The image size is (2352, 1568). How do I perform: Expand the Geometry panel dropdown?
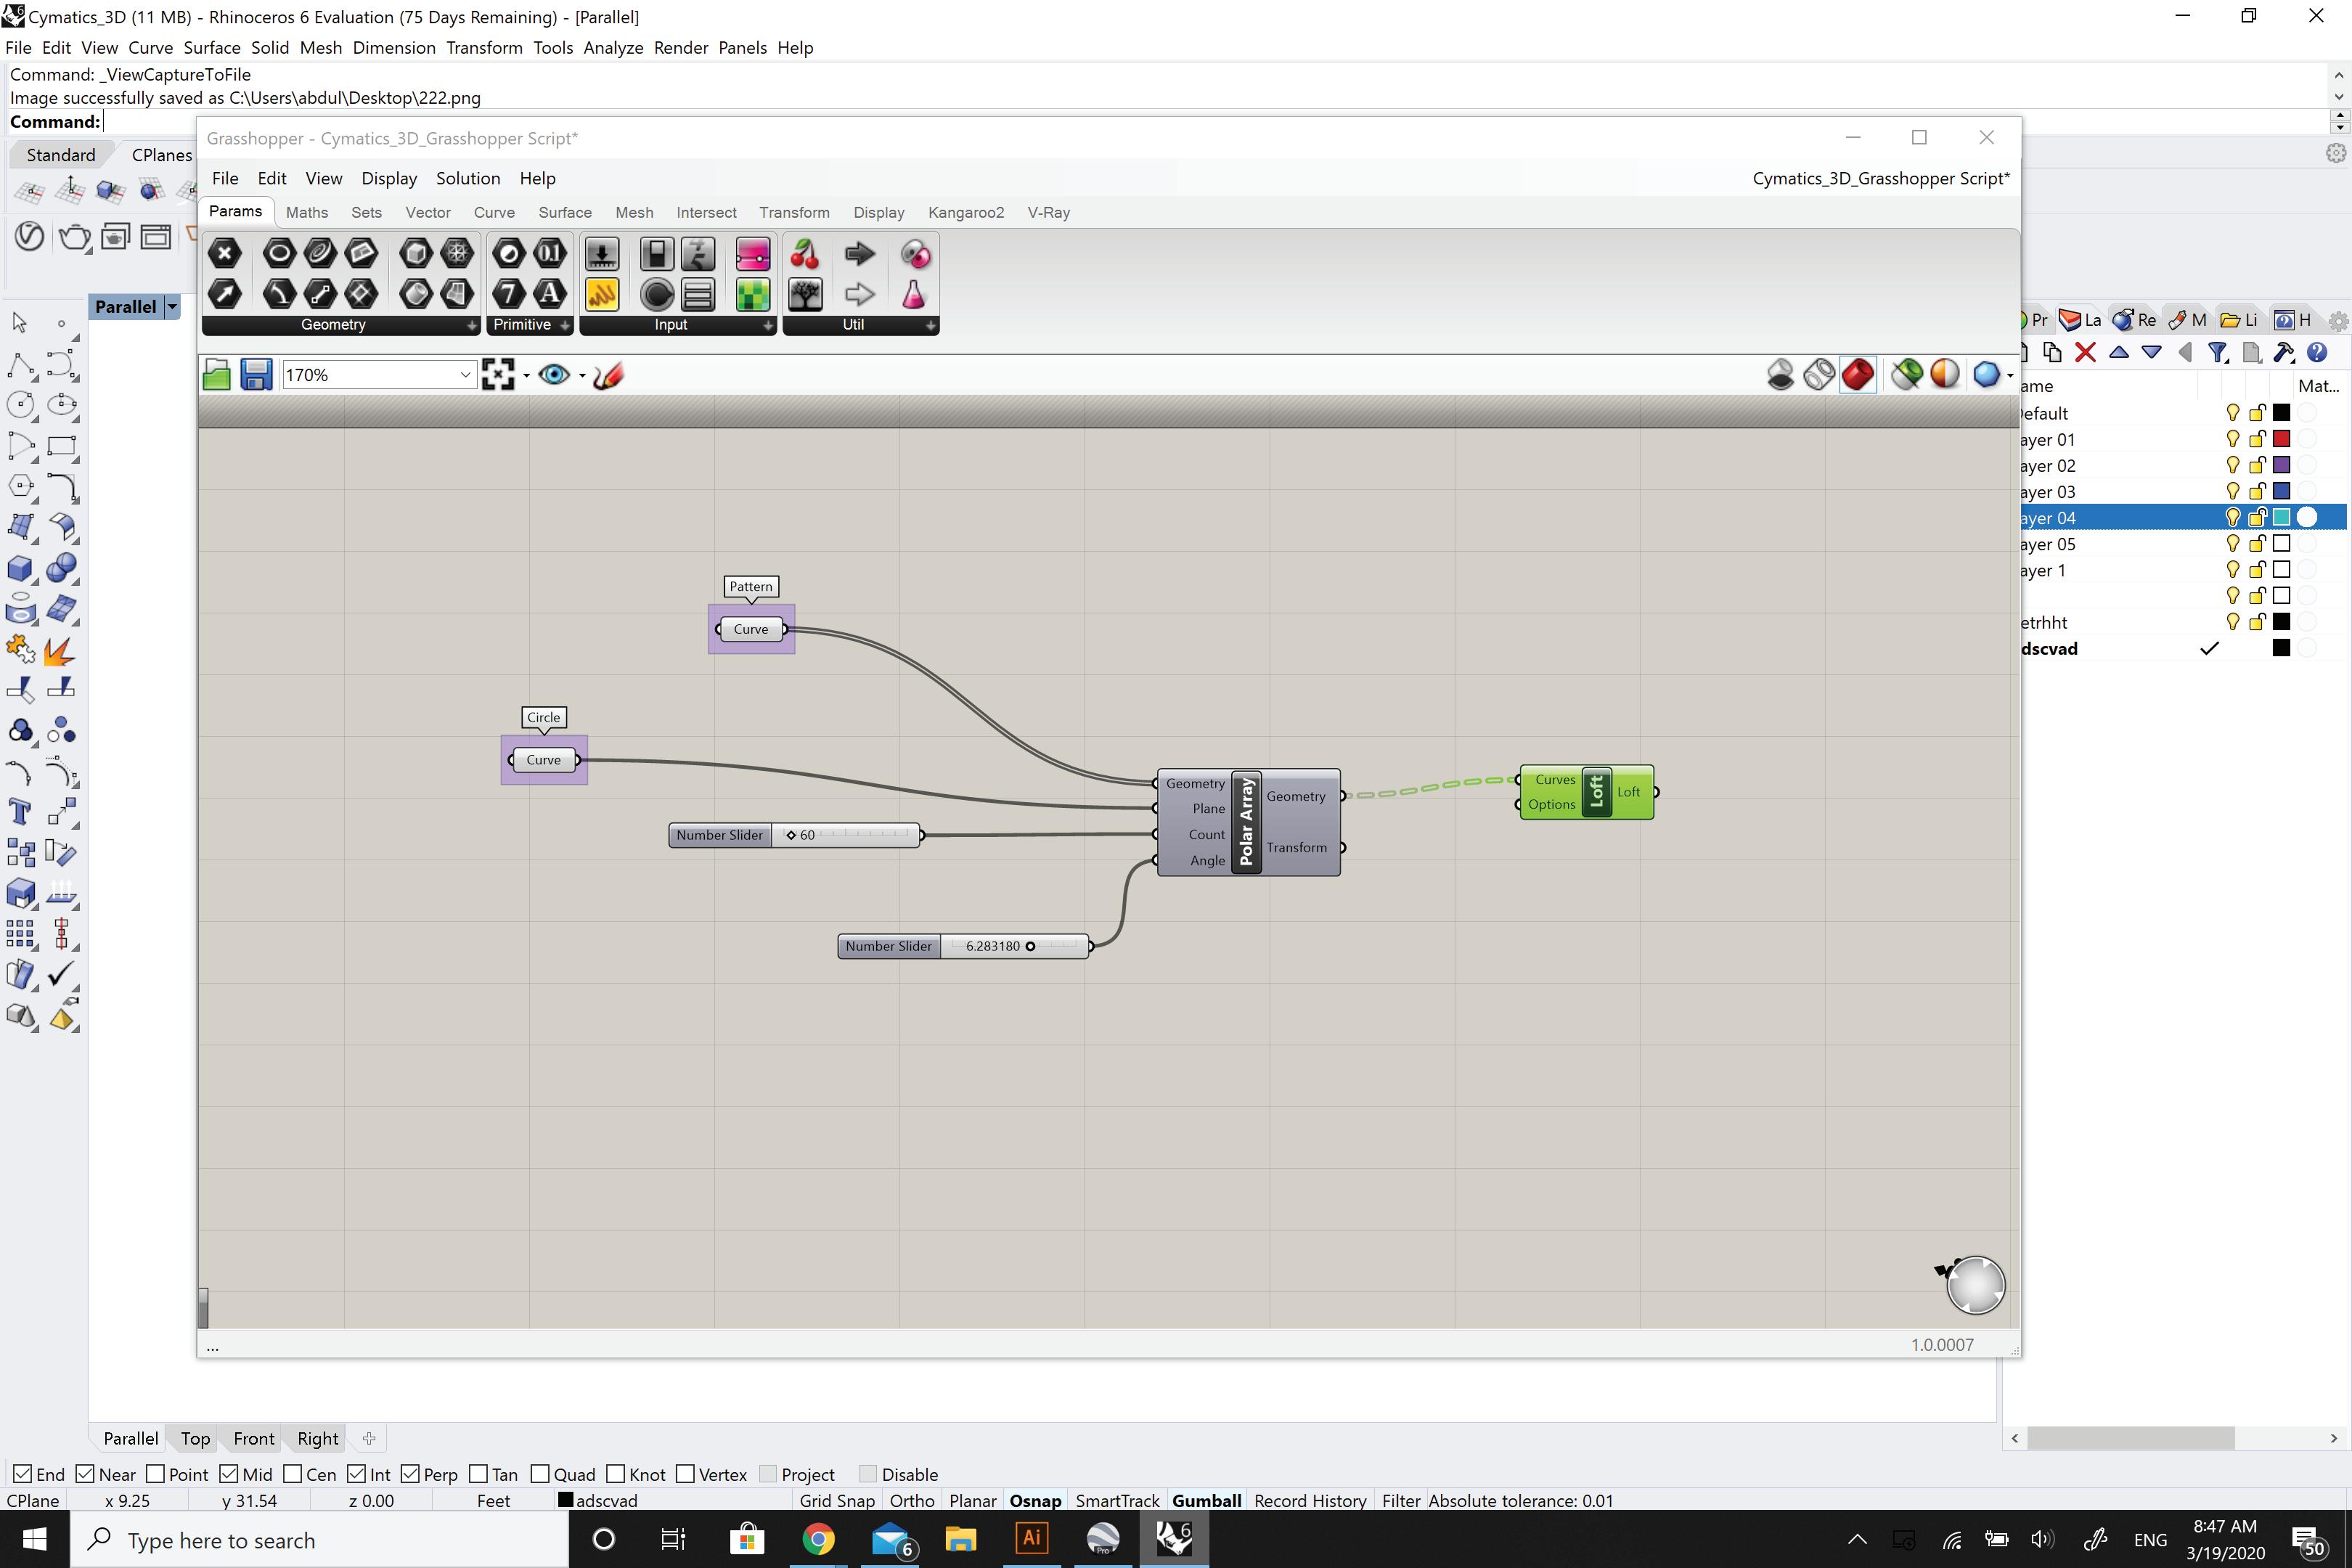coord(472,325)
